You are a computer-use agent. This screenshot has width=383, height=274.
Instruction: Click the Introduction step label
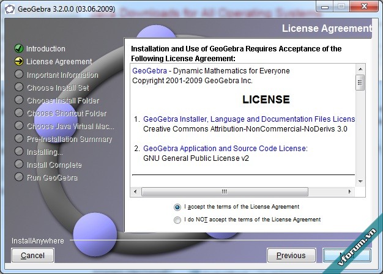click(x=46, y=48)
